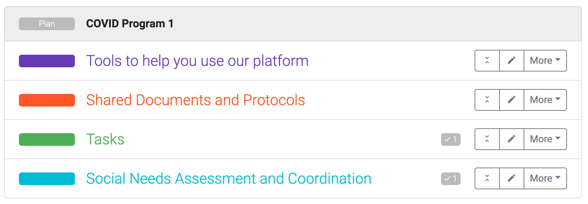The image size is (588, 204).
Task: Click the purple color bar
Action: click(47, 61)
